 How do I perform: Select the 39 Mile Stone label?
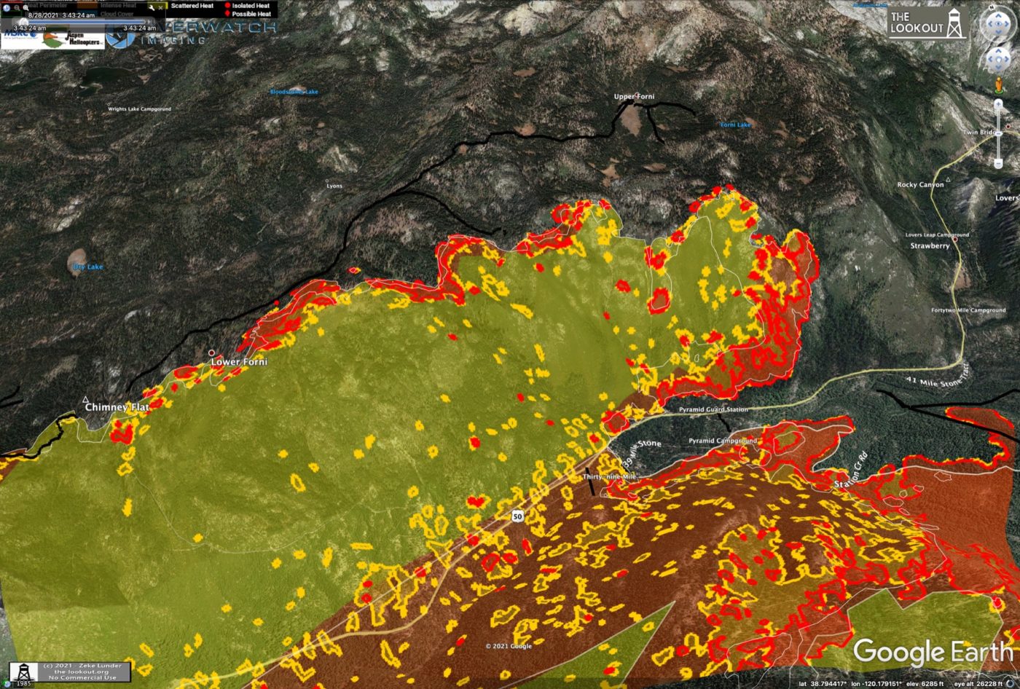tap(642, 453)
